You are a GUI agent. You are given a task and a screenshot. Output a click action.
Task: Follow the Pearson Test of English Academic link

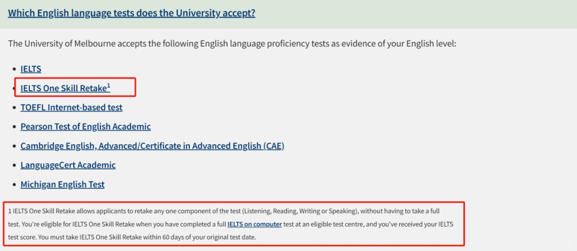tap(85, 127)
